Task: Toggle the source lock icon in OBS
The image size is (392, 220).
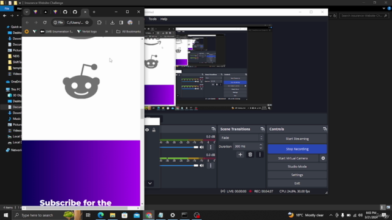Action: coord(154,130)
